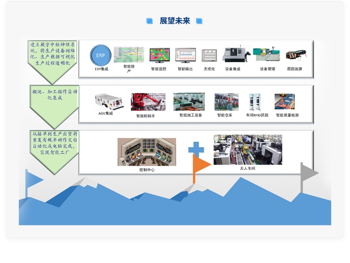Click the blue ERP circle icon

101,55
